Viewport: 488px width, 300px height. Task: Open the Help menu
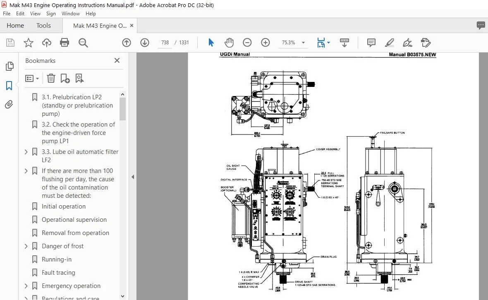click(x=91, y=14)
